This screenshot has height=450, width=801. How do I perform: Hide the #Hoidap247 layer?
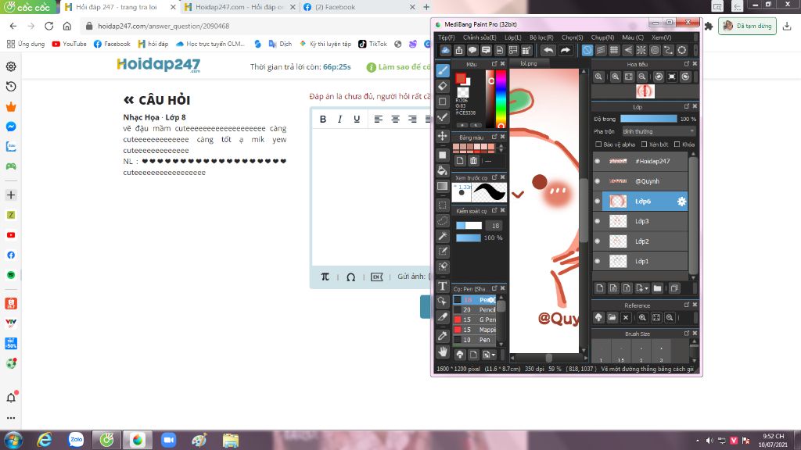[597, 161]
